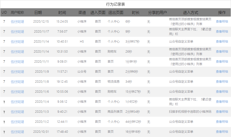Select the 商品列表页 exit page cell
The height and width of the screenshot is (137, 231).
tap(115, 112)
